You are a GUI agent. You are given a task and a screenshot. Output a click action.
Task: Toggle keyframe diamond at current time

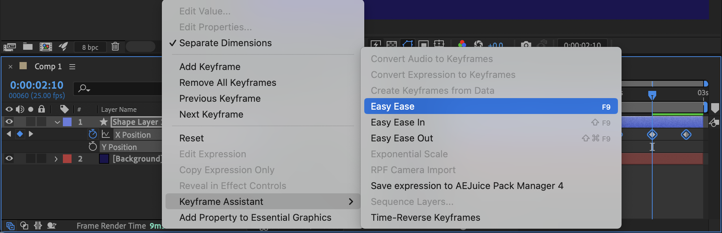pos(20,134)
